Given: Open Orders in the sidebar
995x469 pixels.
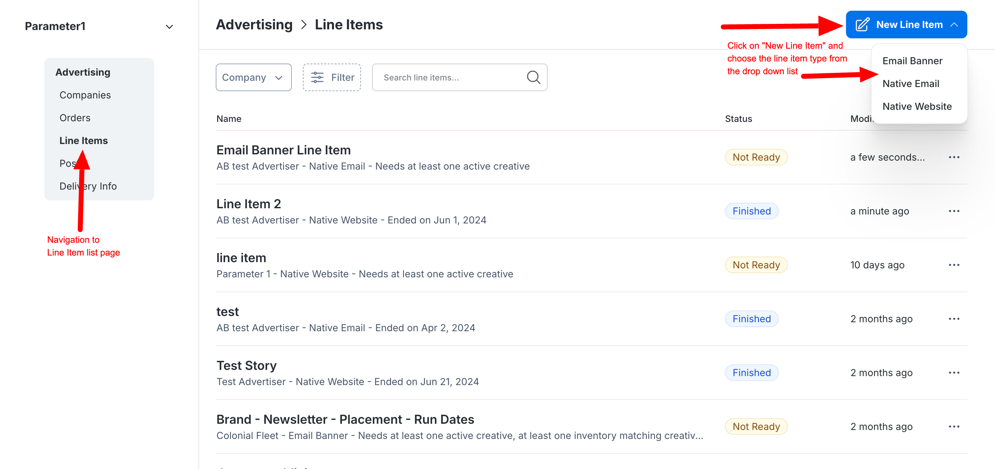Looking at the screenshot, I should click(75, 118).
